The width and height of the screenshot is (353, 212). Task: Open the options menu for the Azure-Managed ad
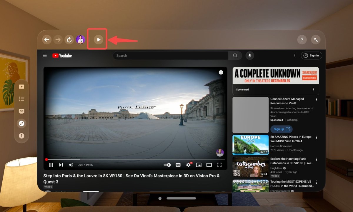[x=317, y=100]
